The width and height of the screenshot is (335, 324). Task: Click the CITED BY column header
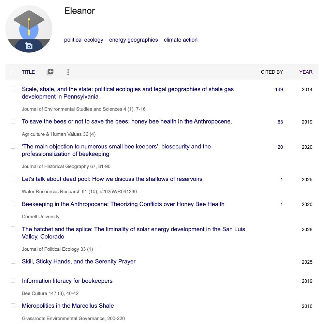click(x=272, y=72)
